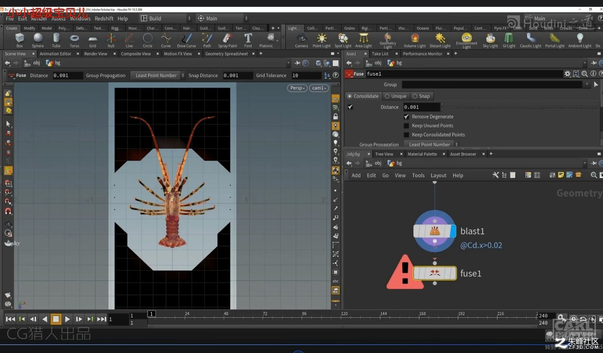Add a Sky Light
The height and width of the screenshot is (353, 603).
[490, 40]
